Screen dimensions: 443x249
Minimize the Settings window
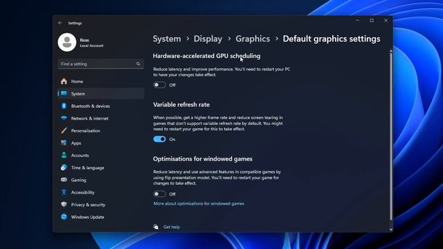pos(357,20)
